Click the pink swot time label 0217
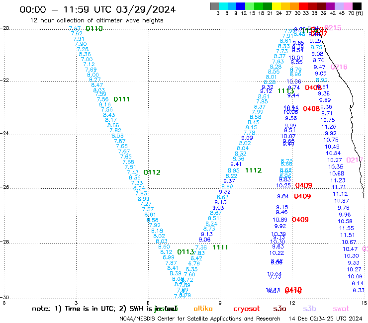 click(355, 160)
